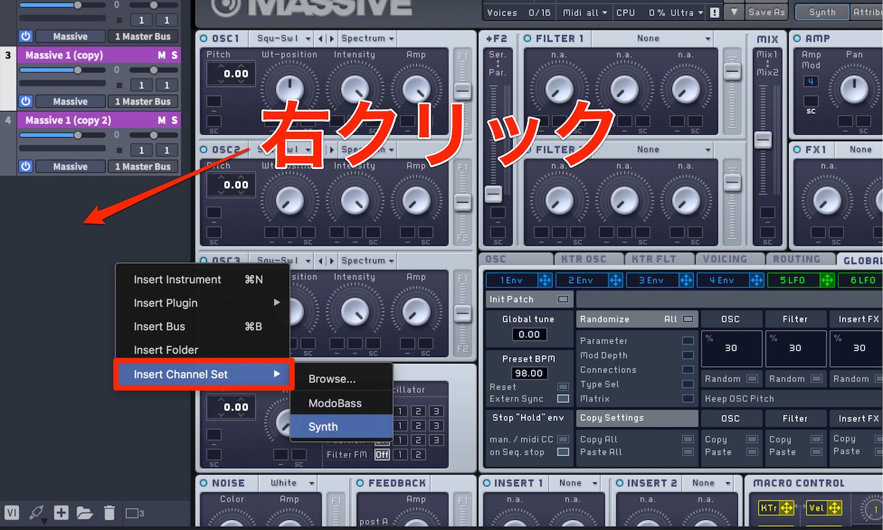Mute the Massive 1 (copy 2) channel
This screenshot has width=883, height=530.
coord(162,120)
